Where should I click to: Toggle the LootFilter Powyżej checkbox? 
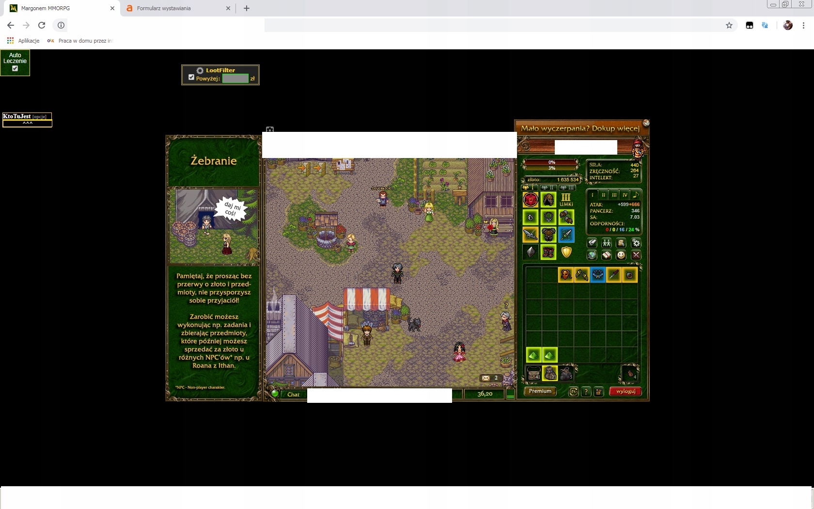tap(191, 78)
